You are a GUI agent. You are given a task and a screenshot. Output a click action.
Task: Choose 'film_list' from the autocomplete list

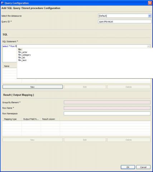coord(21,58)
